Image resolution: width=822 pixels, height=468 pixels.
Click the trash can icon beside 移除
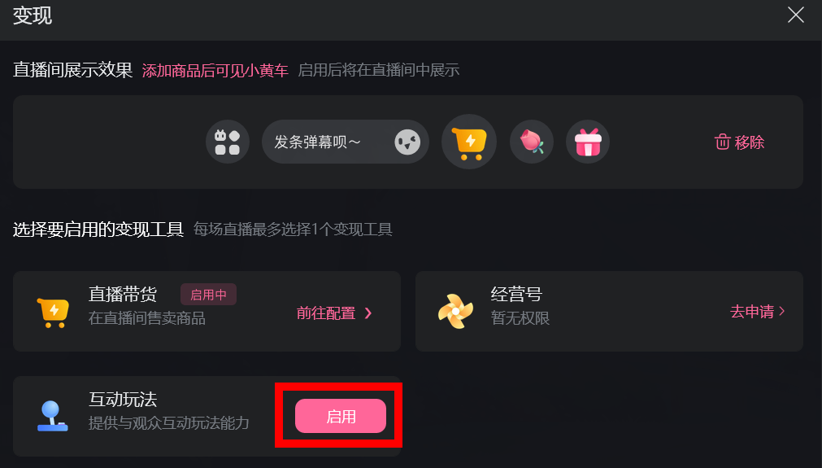pyautogui.click(x=722, y=142)
